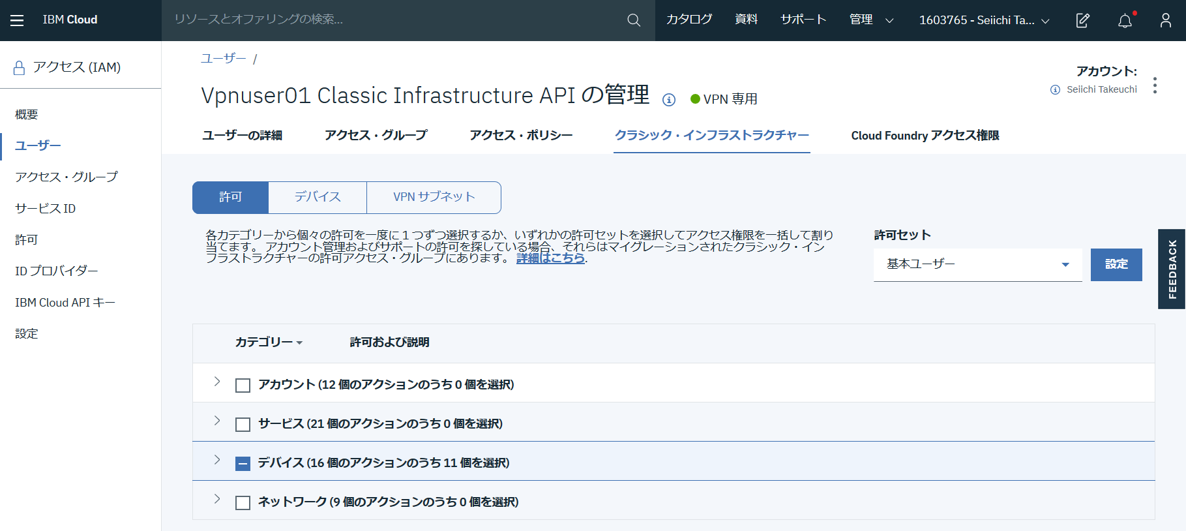Open the account switcher 1603765 dropdown
Viewport: 1186px width, 531px height.
[984, 20]
